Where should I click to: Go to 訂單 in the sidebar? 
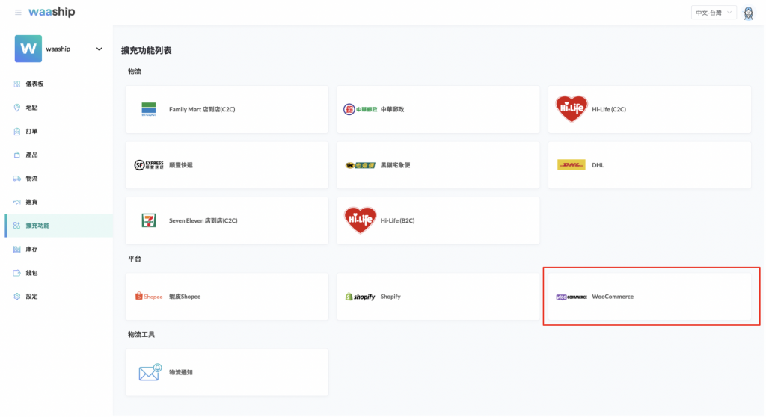click(31, 132)
